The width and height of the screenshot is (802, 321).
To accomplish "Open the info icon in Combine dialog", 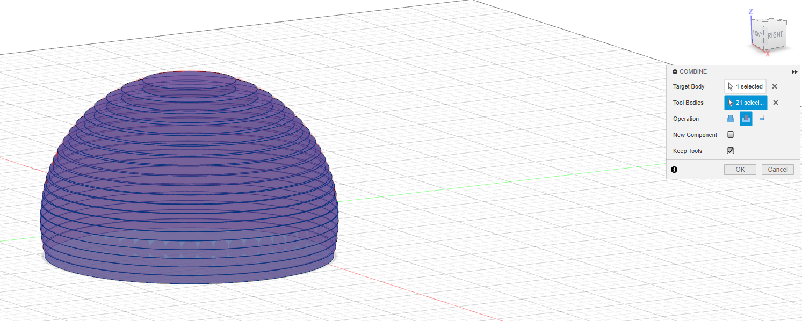I will click(674, 170).
